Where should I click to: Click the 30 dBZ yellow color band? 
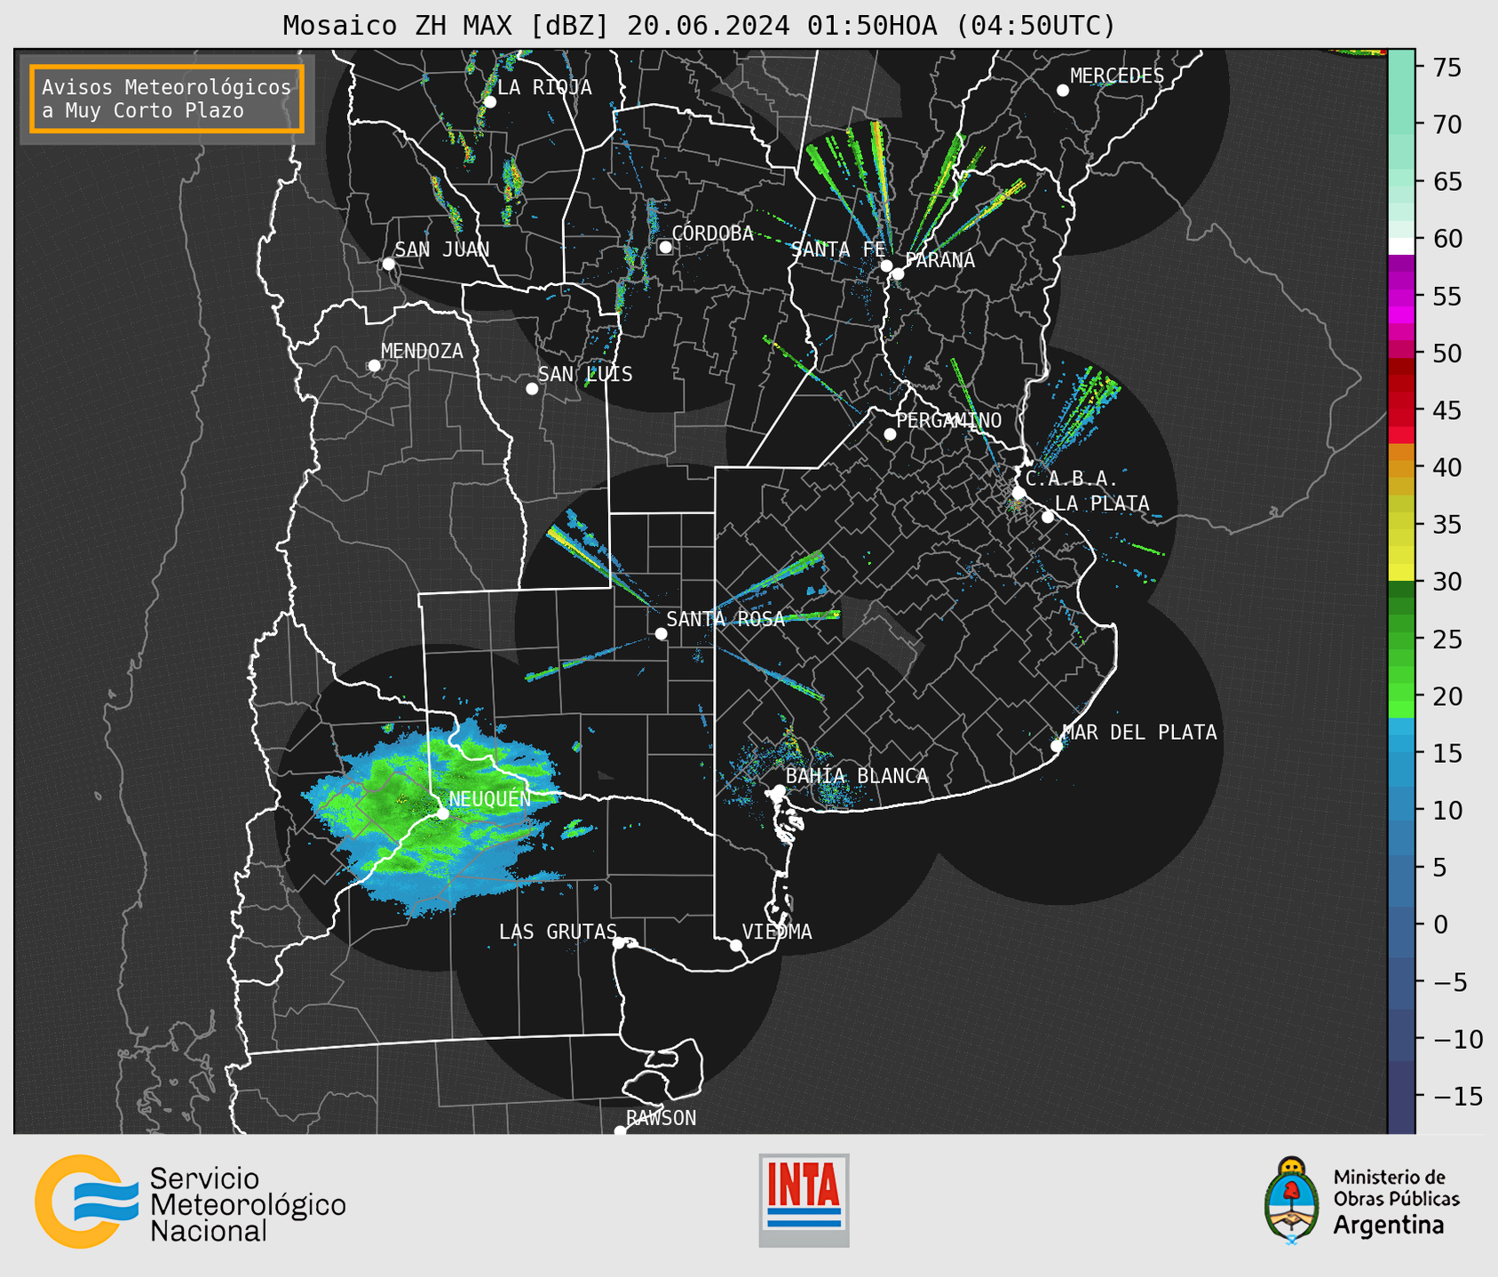point(1401,573)
